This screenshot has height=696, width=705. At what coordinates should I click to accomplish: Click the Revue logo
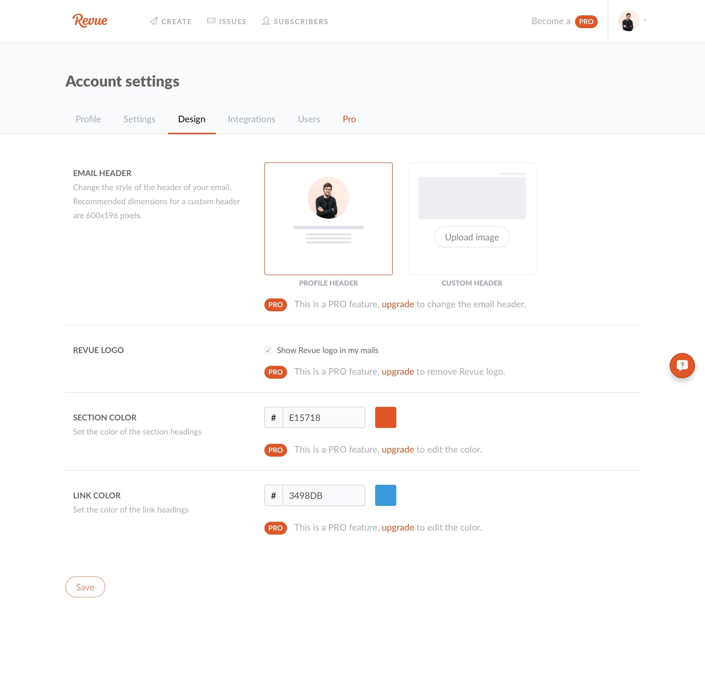pyautogui.click(x=90, y=21)
